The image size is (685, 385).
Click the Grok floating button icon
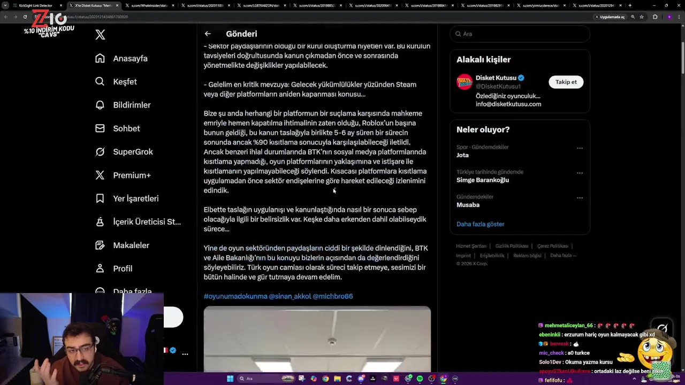pos(663,328)
